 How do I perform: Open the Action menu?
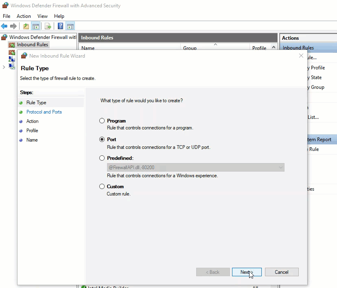[24, 16]
